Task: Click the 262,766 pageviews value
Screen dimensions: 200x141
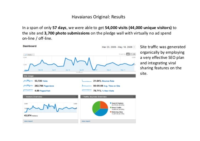Action: click(39, 86)
